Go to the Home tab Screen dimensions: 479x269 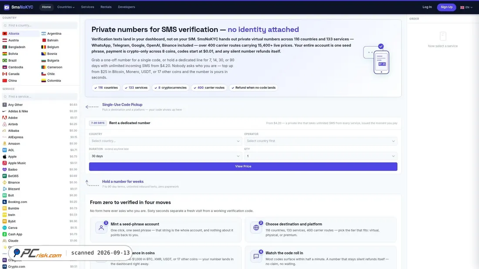(47, 7)
